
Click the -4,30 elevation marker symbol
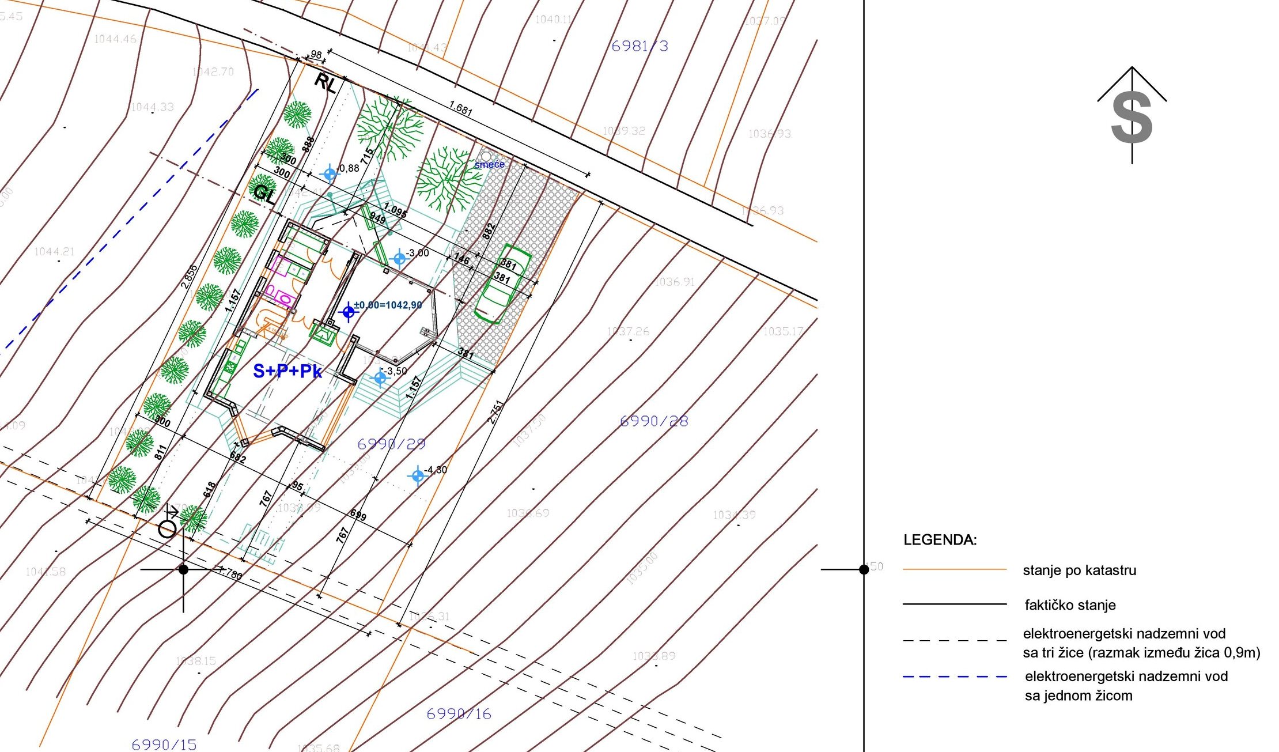pyautogui.click(x=417, y=476)
